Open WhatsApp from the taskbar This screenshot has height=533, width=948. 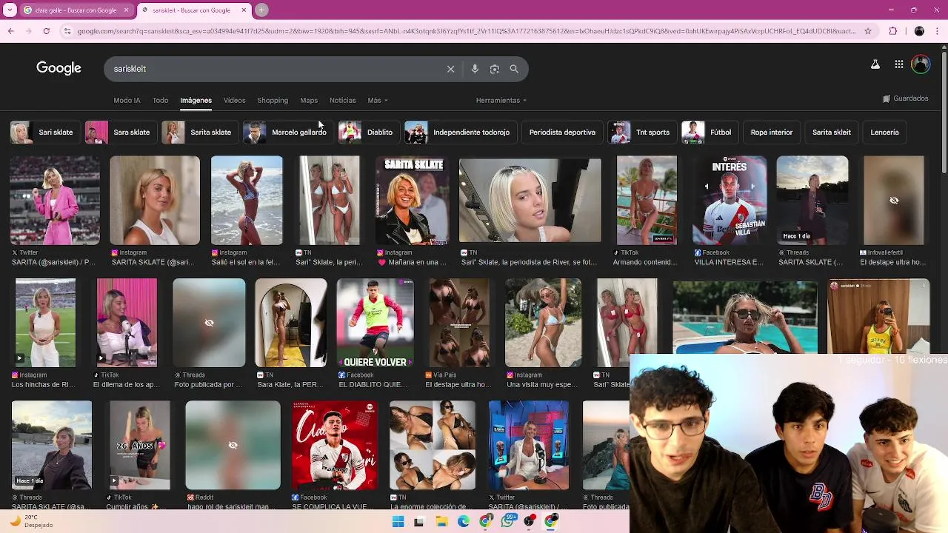[508, 522]
